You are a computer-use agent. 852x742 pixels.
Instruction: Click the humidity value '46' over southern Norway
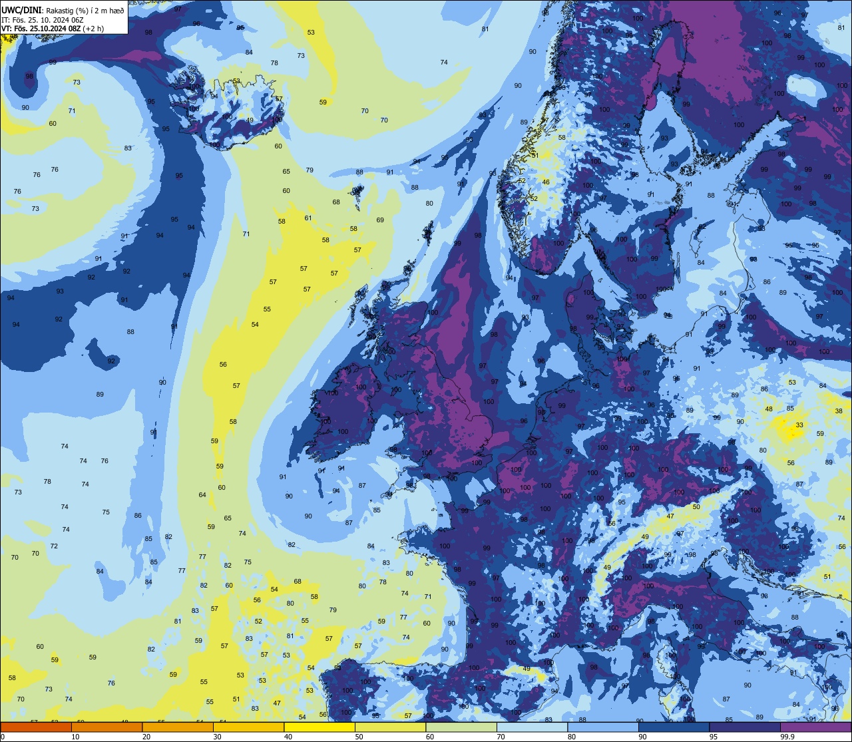point(546,182)
